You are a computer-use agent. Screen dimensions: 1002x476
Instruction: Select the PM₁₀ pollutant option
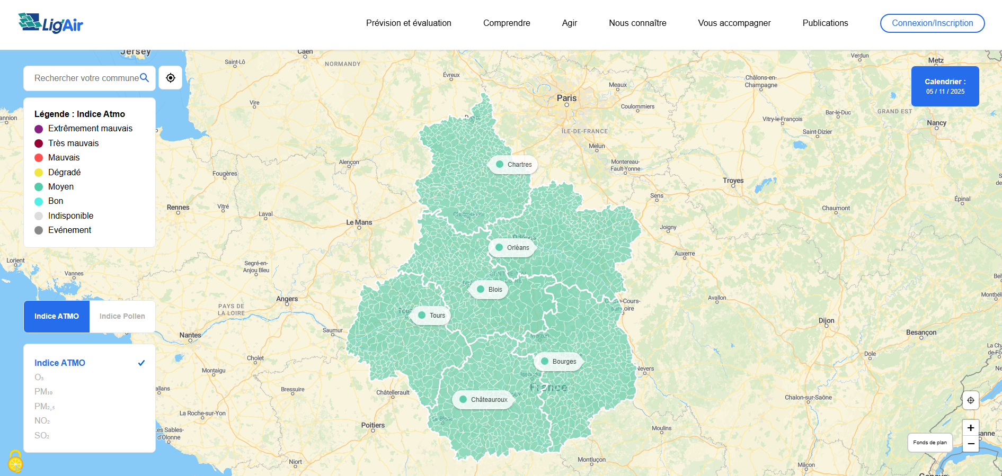click(x=43, y=392)
